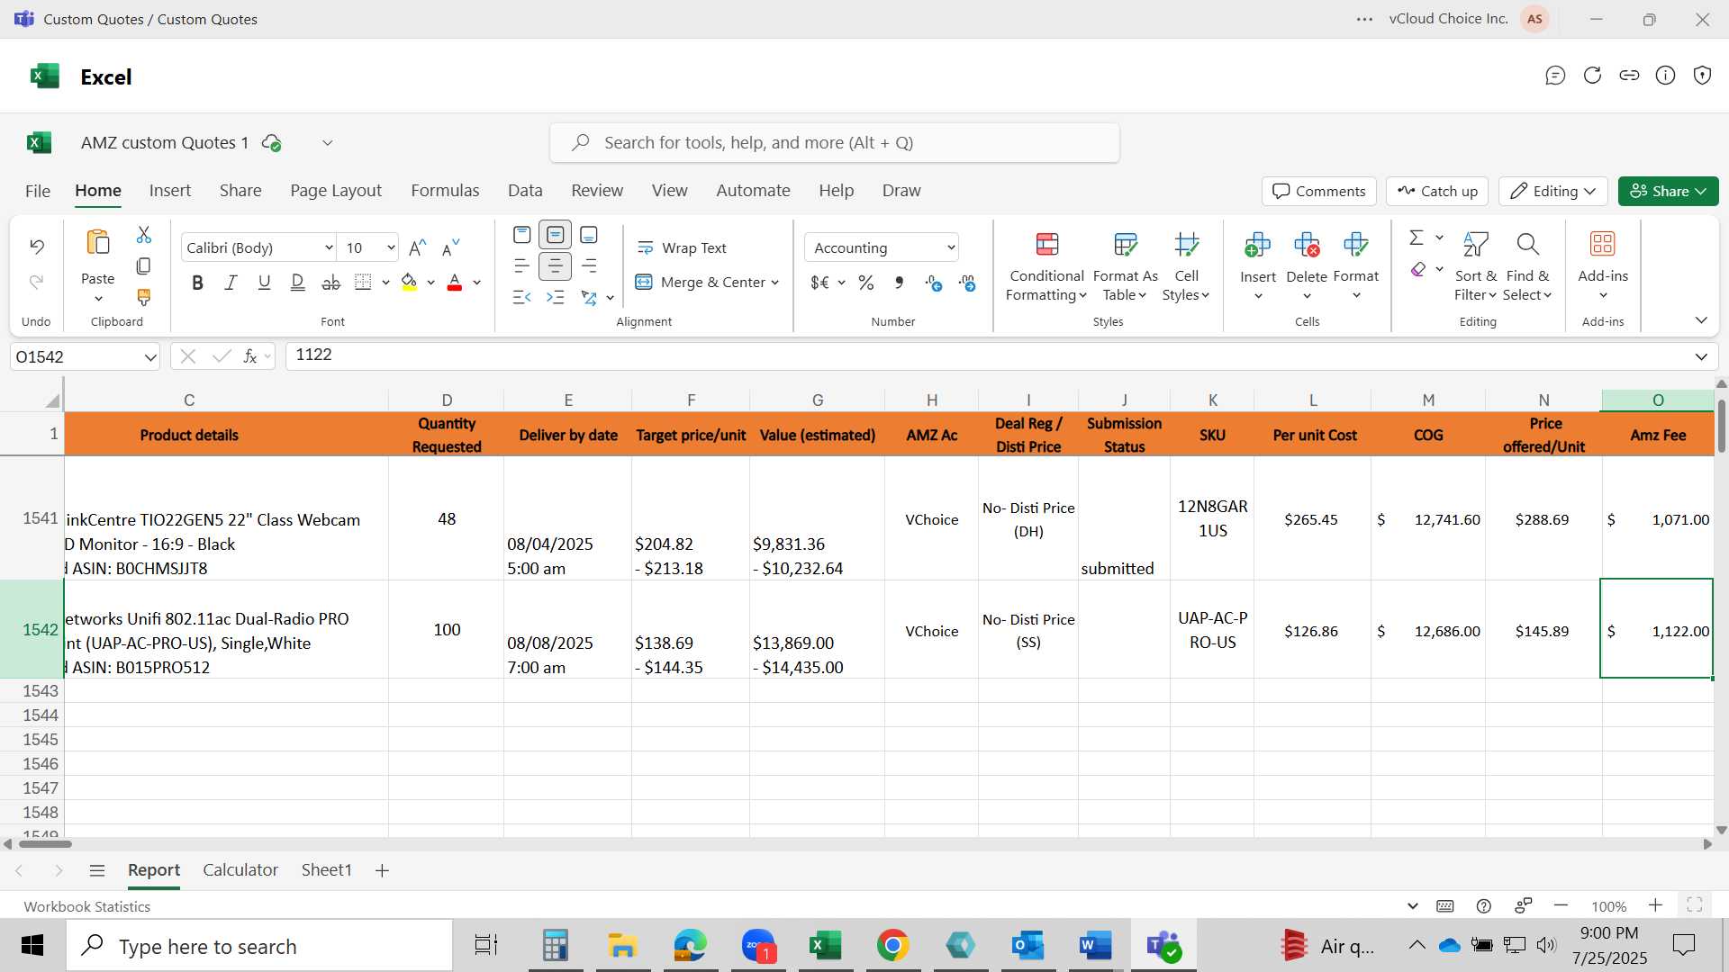Expand the Conditional Formatting dropdown
Viewport: 1729px width, 972px height.
(1045, 267)
